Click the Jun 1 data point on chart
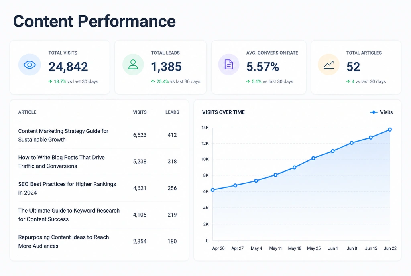Screen dimensions: 411x276 tap(333, 151)
